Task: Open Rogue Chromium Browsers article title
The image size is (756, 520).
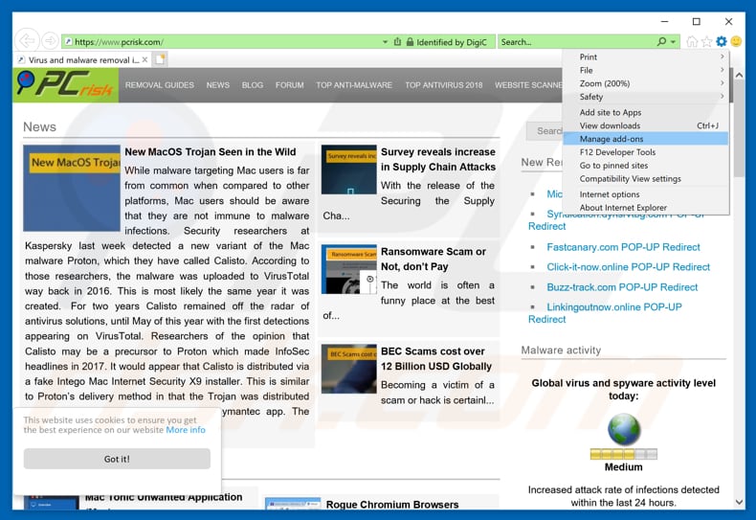Action: point(392,504)
